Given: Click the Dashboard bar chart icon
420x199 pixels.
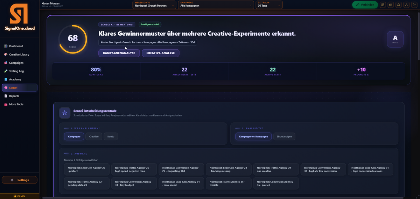Looking at the screenshot, I should (6, 46).
